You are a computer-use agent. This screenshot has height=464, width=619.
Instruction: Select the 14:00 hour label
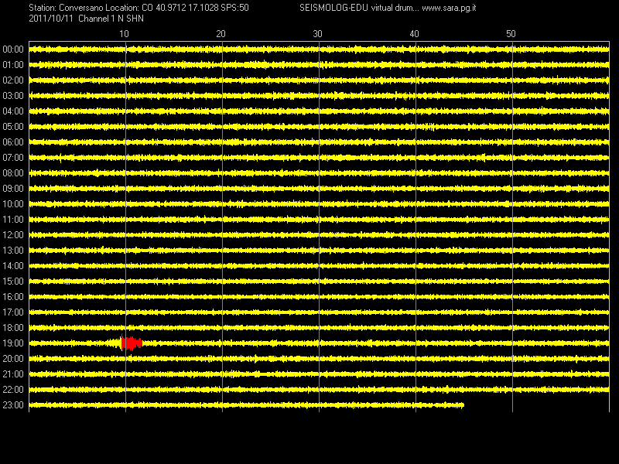(13, 266)
